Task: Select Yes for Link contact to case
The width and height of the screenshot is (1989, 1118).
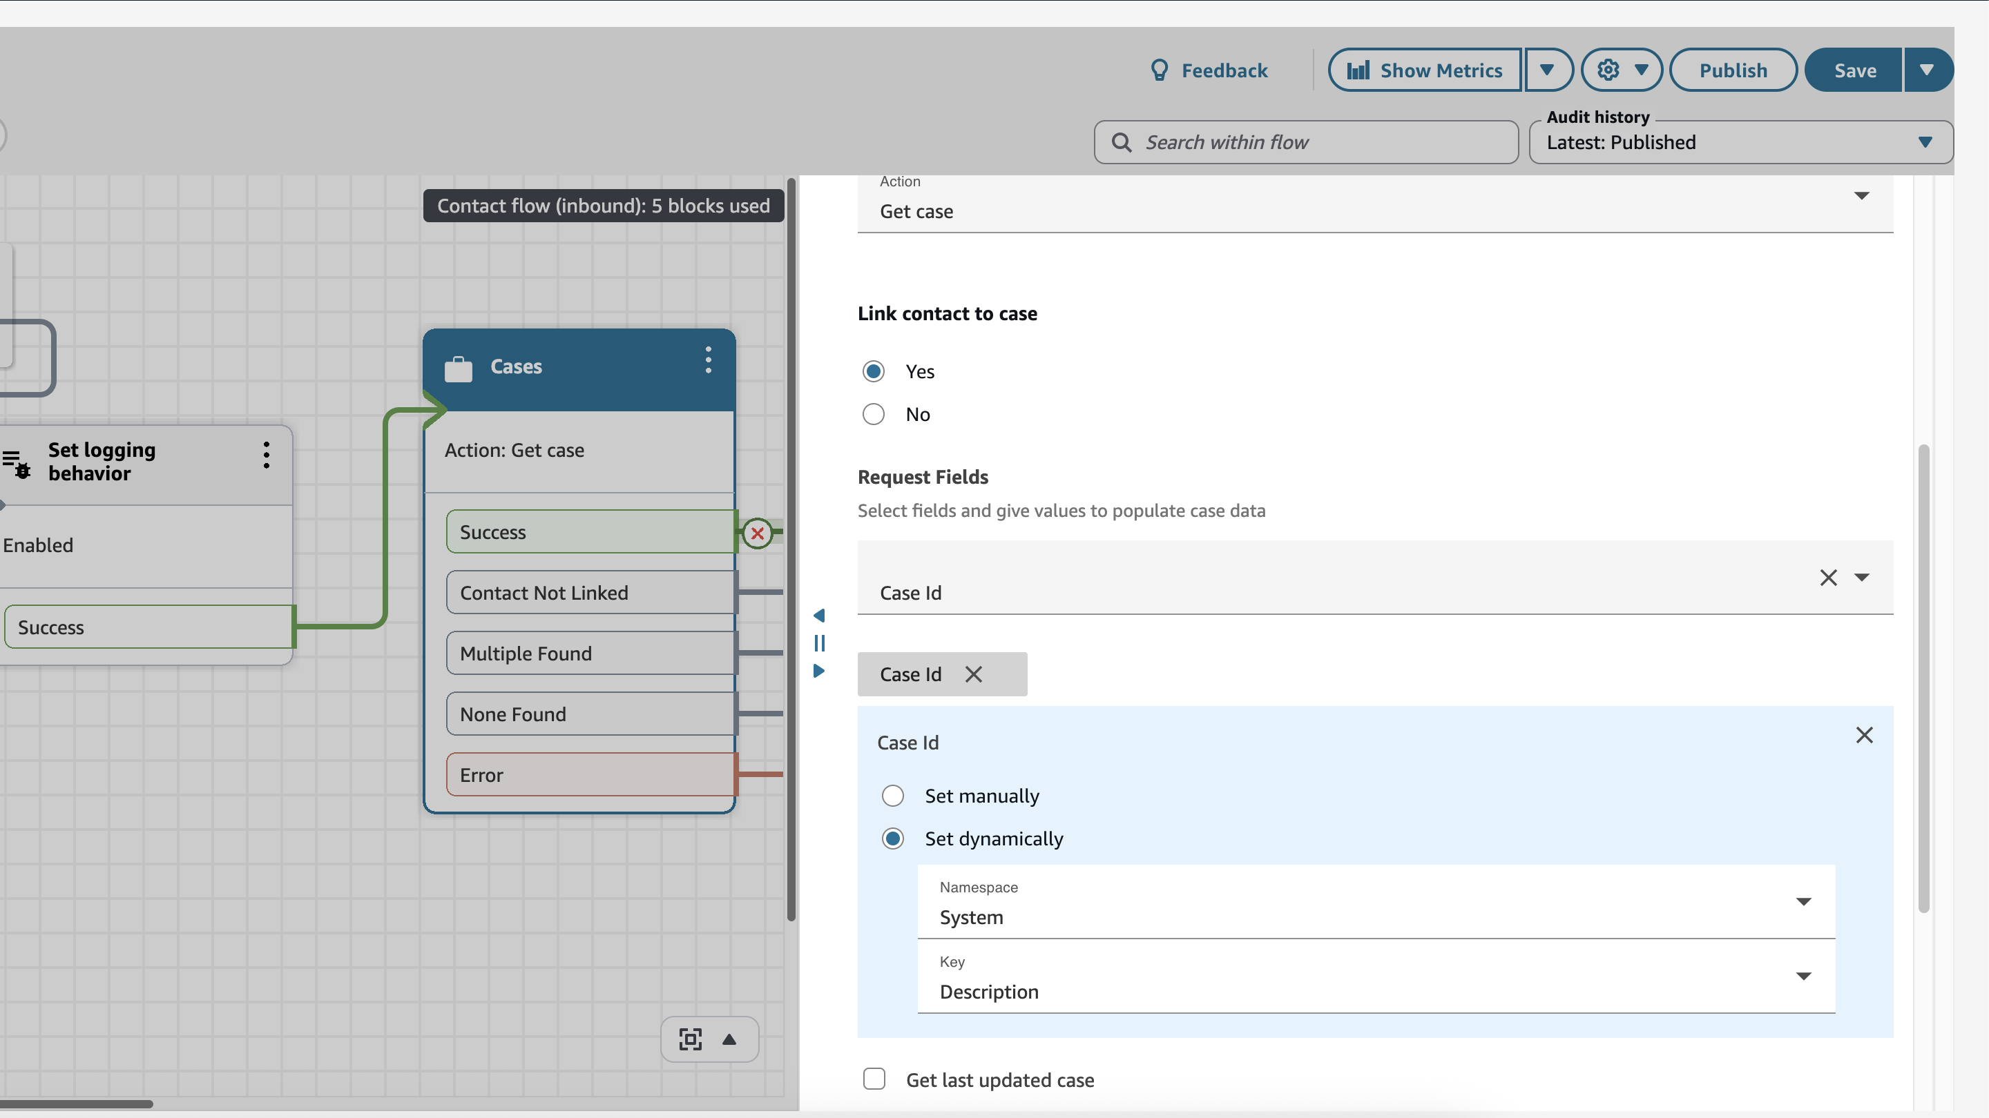Action: [873, 371]
